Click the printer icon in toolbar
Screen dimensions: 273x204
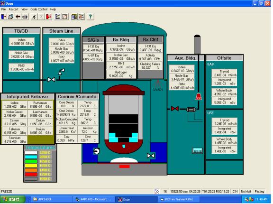[x=25, y=17]
